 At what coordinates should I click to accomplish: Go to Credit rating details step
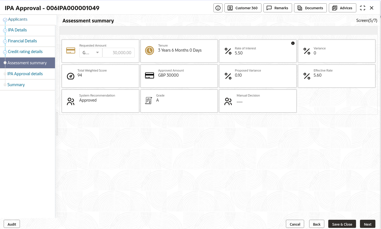25,52
